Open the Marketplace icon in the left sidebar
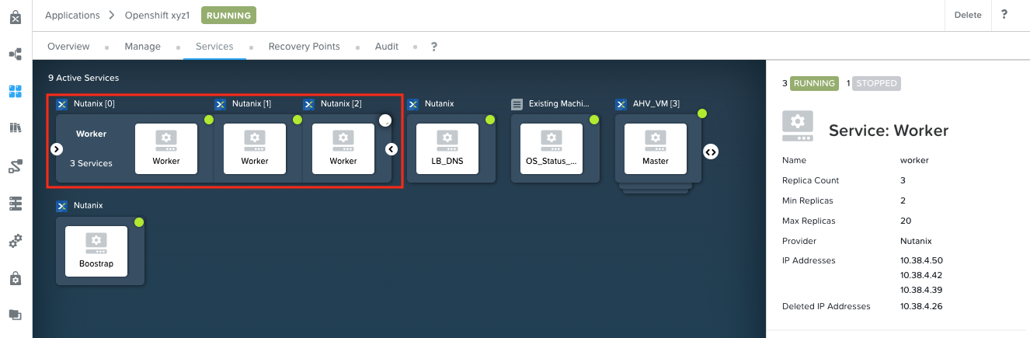 15,16
